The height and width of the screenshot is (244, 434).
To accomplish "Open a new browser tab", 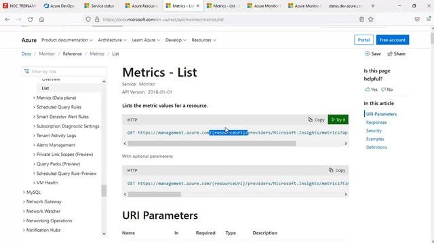I will (x=372, y=6).
